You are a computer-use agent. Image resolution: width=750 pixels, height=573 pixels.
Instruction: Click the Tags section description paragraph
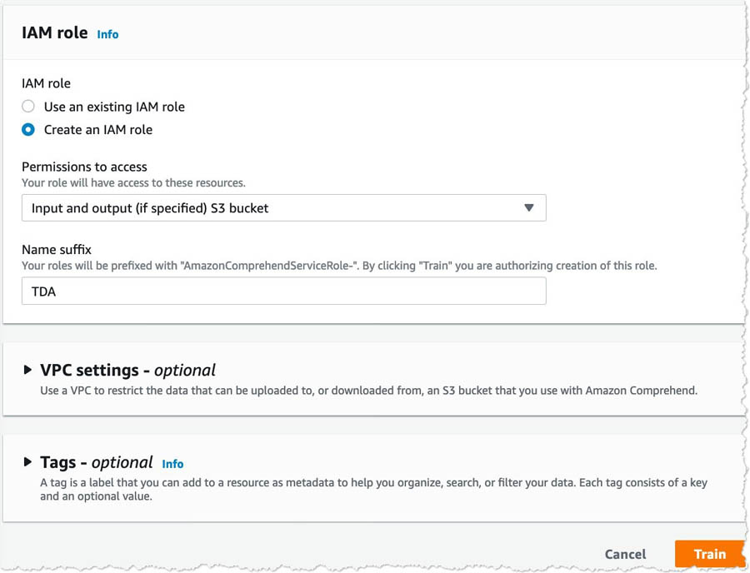coord(373,490)
